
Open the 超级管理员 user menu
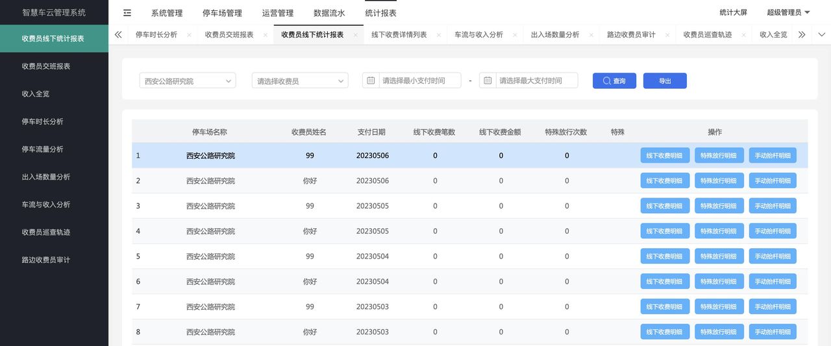pyautogui.click(x=788, y=12)
